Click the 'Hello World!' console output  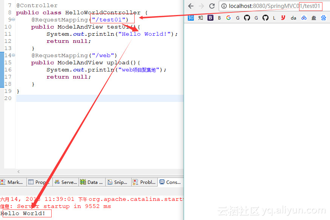(23, 213)
